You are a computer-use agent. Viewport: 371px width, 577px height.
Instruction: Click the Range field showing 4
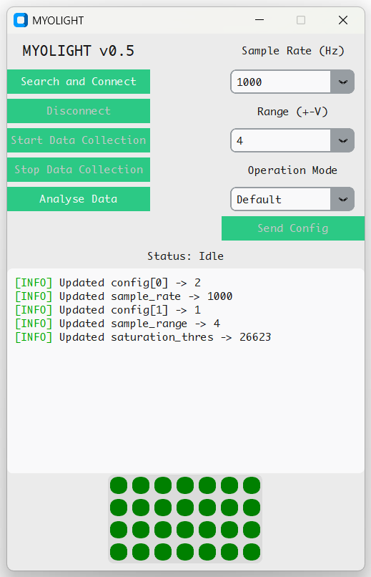coord(281,140)
